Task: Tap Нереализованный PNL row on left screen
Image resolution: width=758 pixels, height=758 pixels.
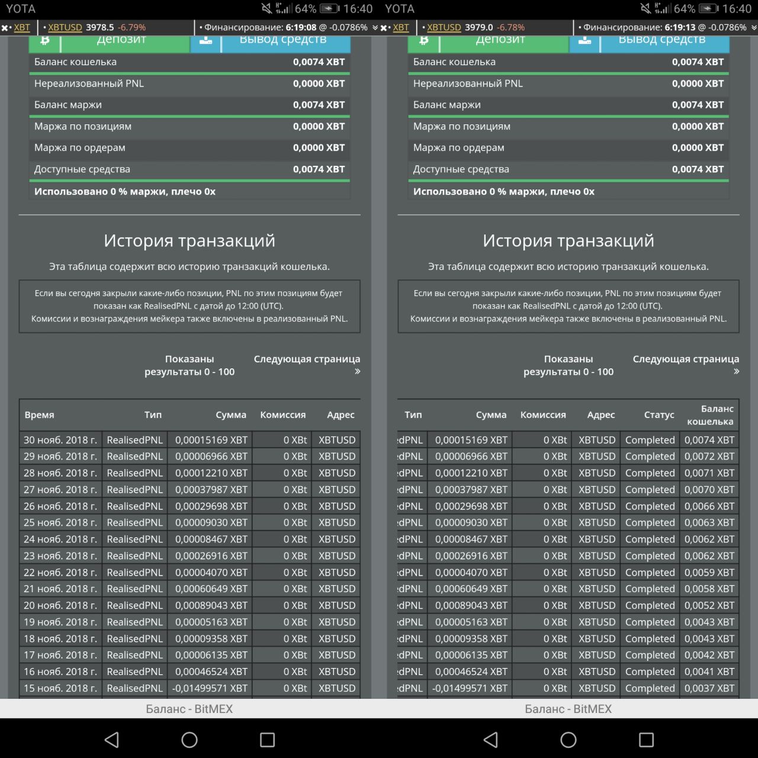Action: pos(189,83)
